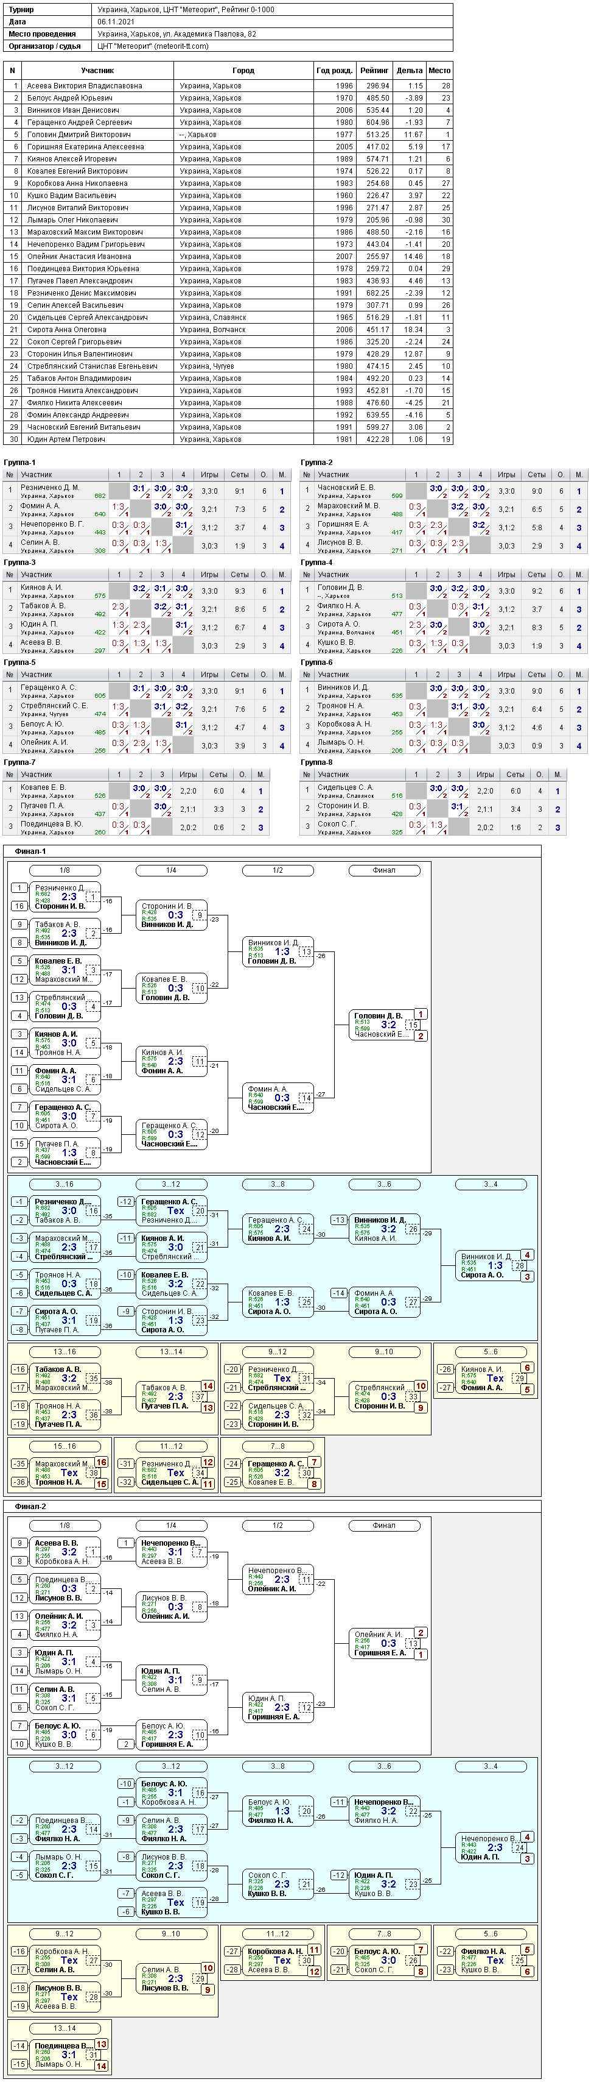Click the "Место проведения" label cell
Viewport: 594px width, 2082px height.
49,34
